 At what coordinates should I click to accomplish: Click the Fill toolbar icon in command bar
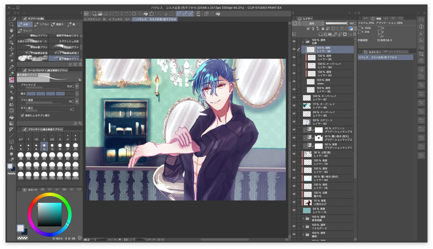click(x=145, y=14)
